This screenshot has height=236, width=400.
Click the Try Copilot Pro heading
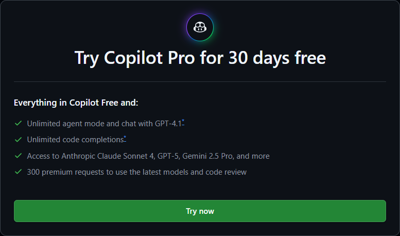[200, 57]
